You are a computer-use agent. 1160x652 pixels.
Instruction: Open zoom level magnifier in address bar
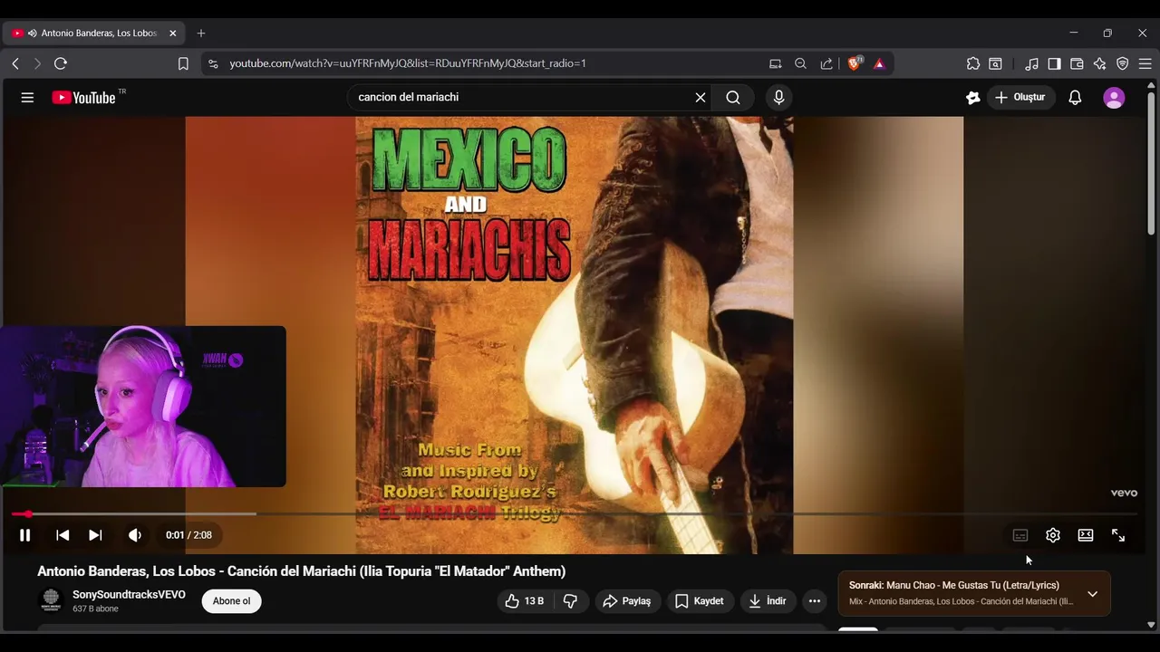(x=800, y=63)
